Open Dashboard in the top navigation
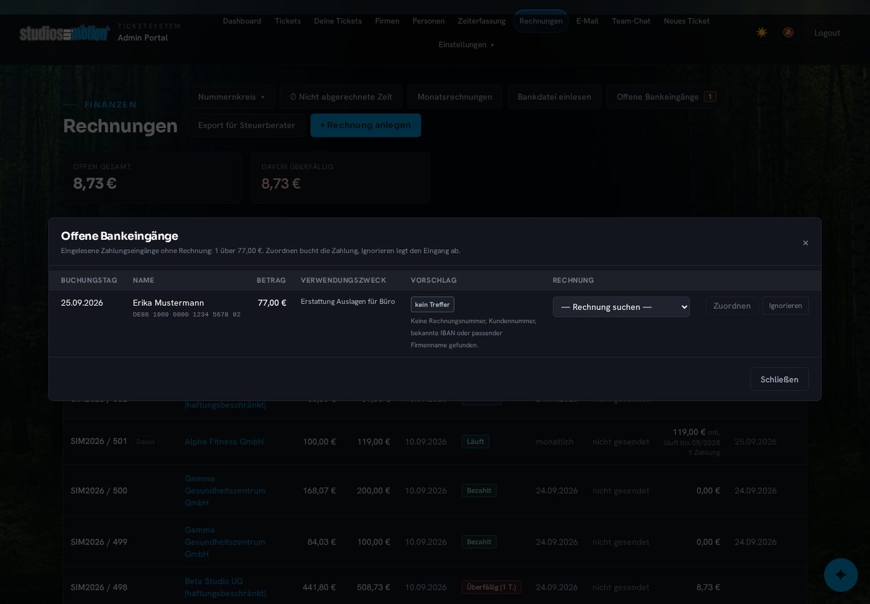This screenshot has width=870, height=604. [x=242, y=21]
